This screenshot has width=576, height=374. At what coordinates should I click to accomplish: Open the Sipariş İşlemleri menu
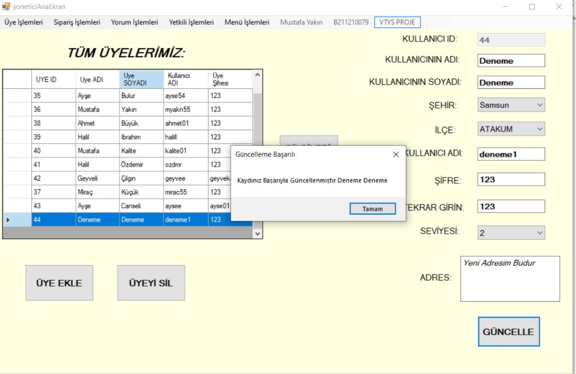click(77, 22)
